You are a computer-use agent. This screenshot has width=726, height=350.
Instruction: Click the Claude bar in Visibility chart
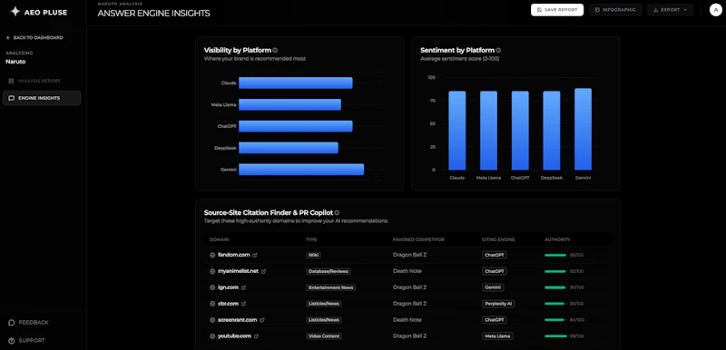click(296, 83)
